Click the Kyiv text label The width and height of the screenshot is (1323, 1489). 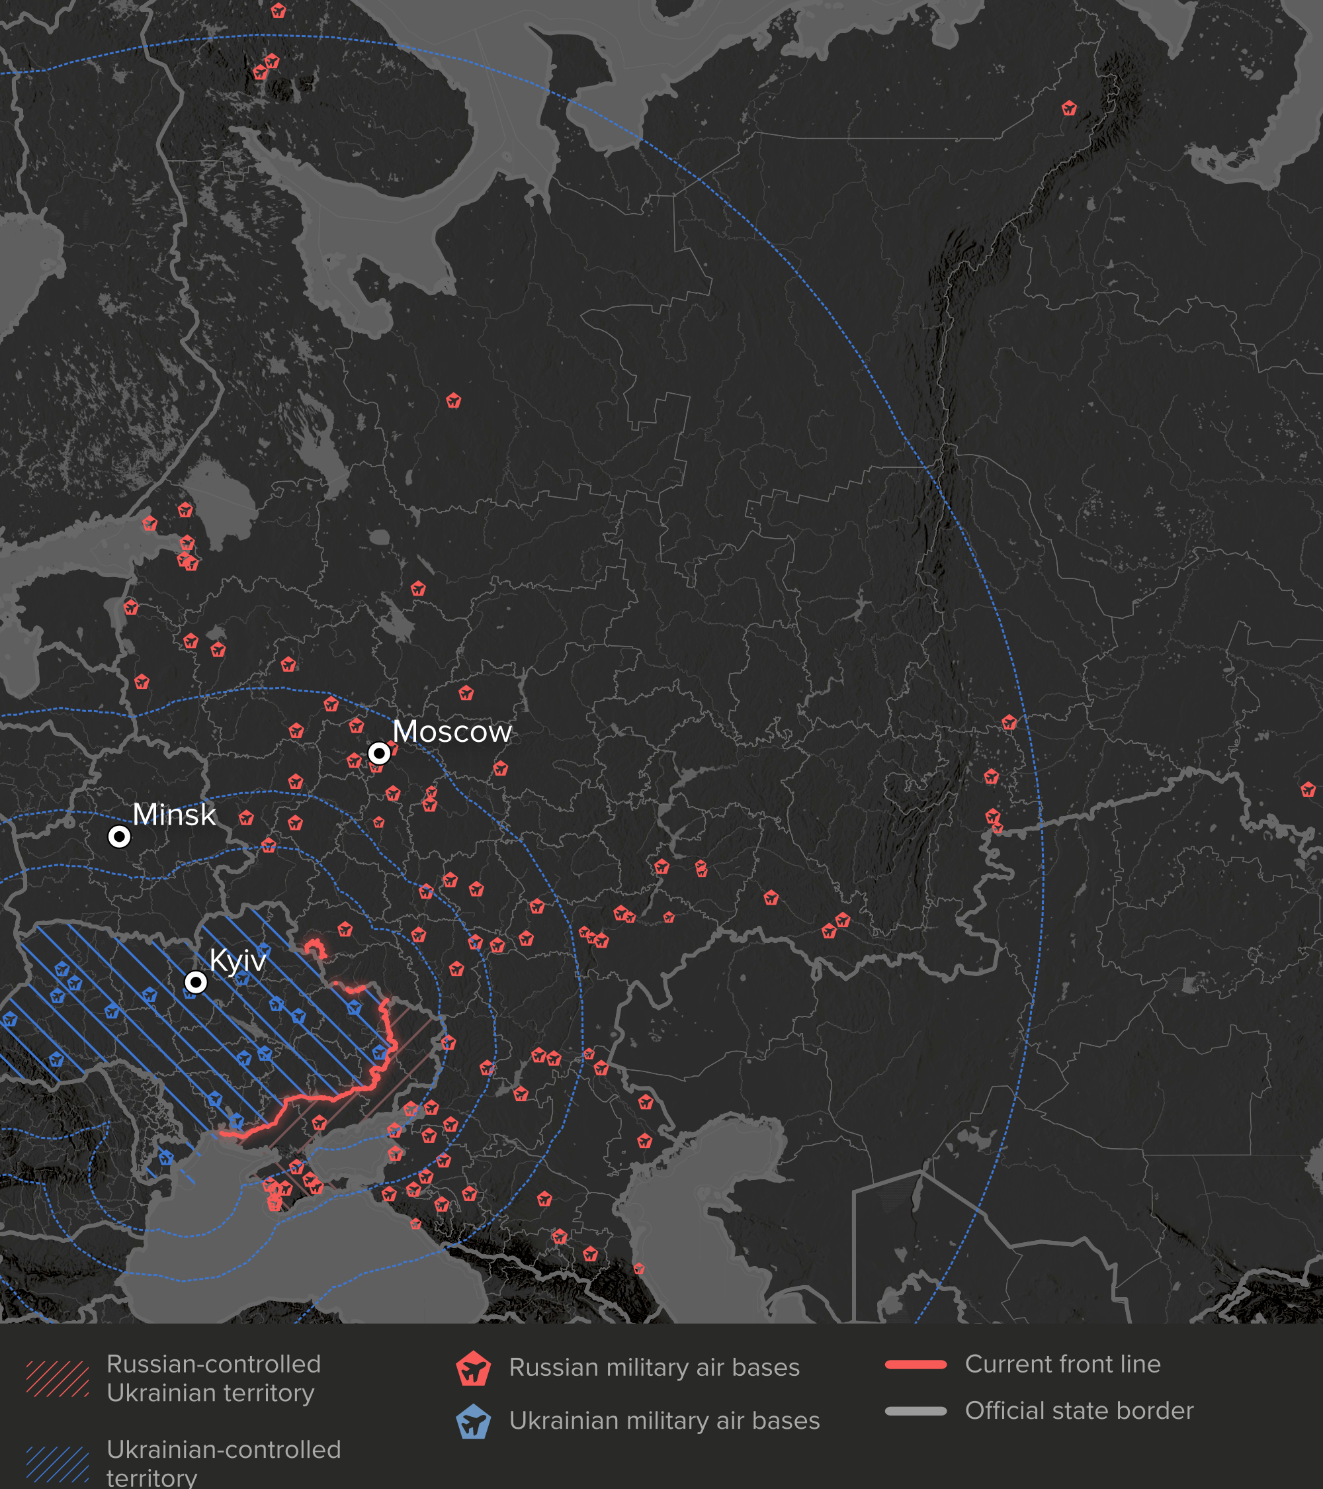point(237,960)
